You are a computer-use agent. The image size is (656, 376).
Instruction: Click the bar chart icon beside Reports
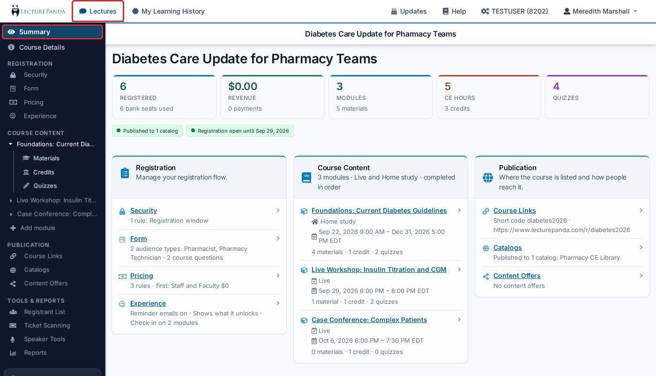click(13, 353)
